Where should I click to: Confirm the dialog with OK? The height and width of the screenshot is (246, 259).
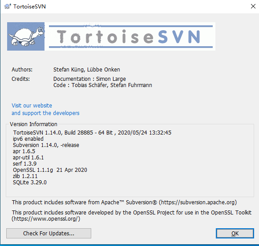[x=235, y=233]
